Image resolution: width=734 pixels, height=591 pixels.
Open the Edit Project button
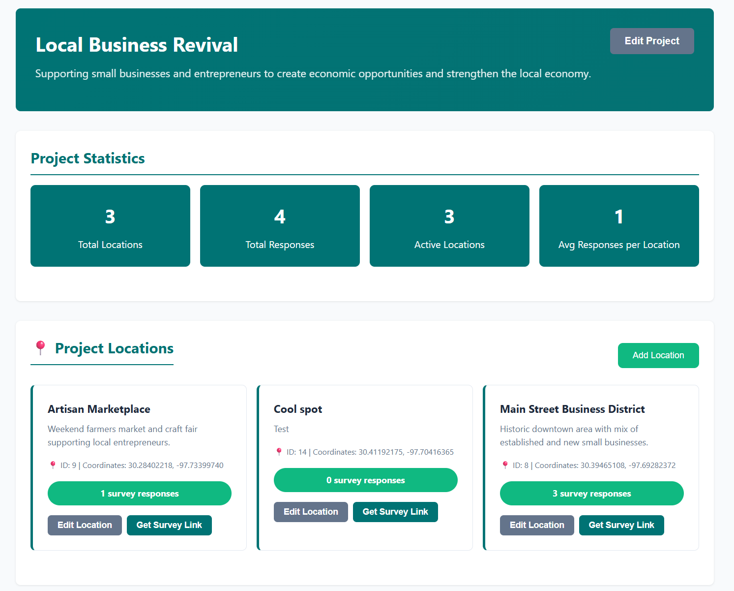[x=651, y=41]
